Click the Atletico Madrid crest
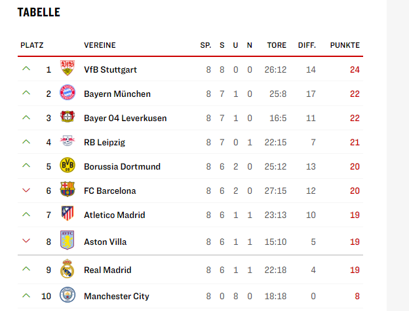409x311 pixels. [x=68, y=215]
